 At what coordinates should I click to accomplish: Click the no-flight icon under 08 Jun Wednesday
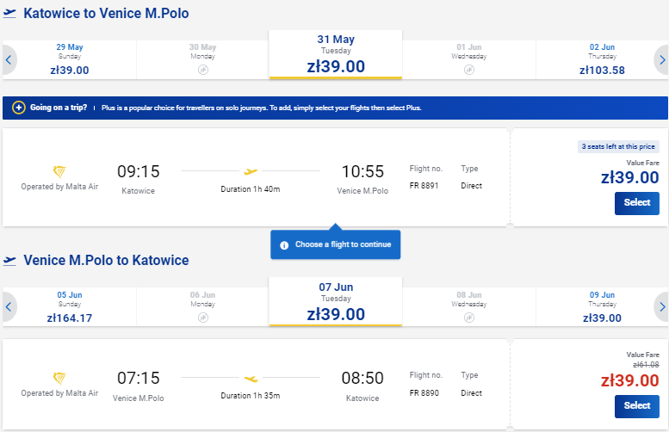(x=469, y=318)
